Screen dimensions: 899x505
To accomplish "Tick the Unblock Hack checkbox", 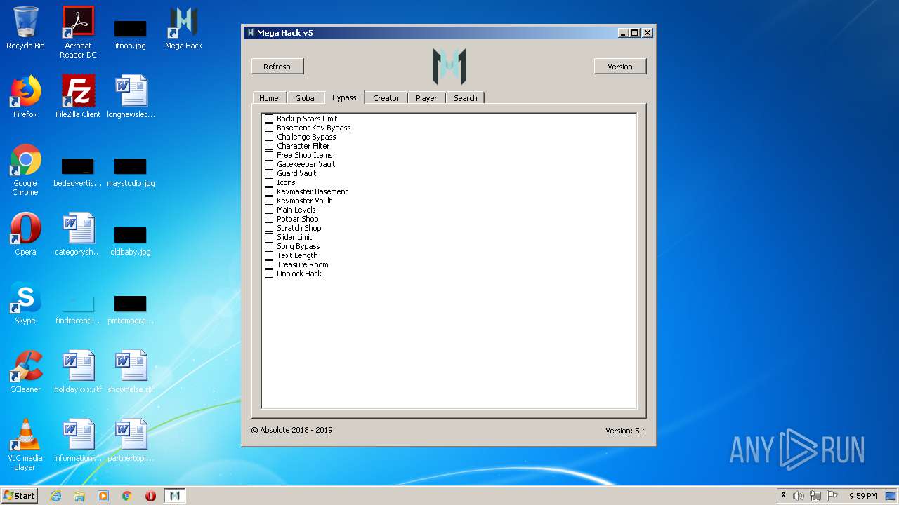I will [x=268, y=274].
